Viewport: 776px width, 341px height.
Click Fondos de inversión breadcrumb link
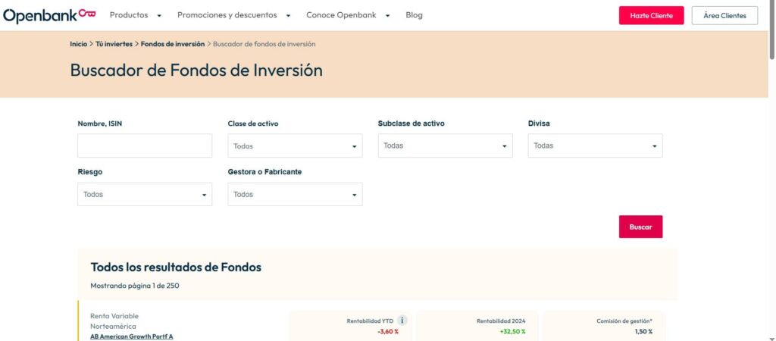pos(173,44)
